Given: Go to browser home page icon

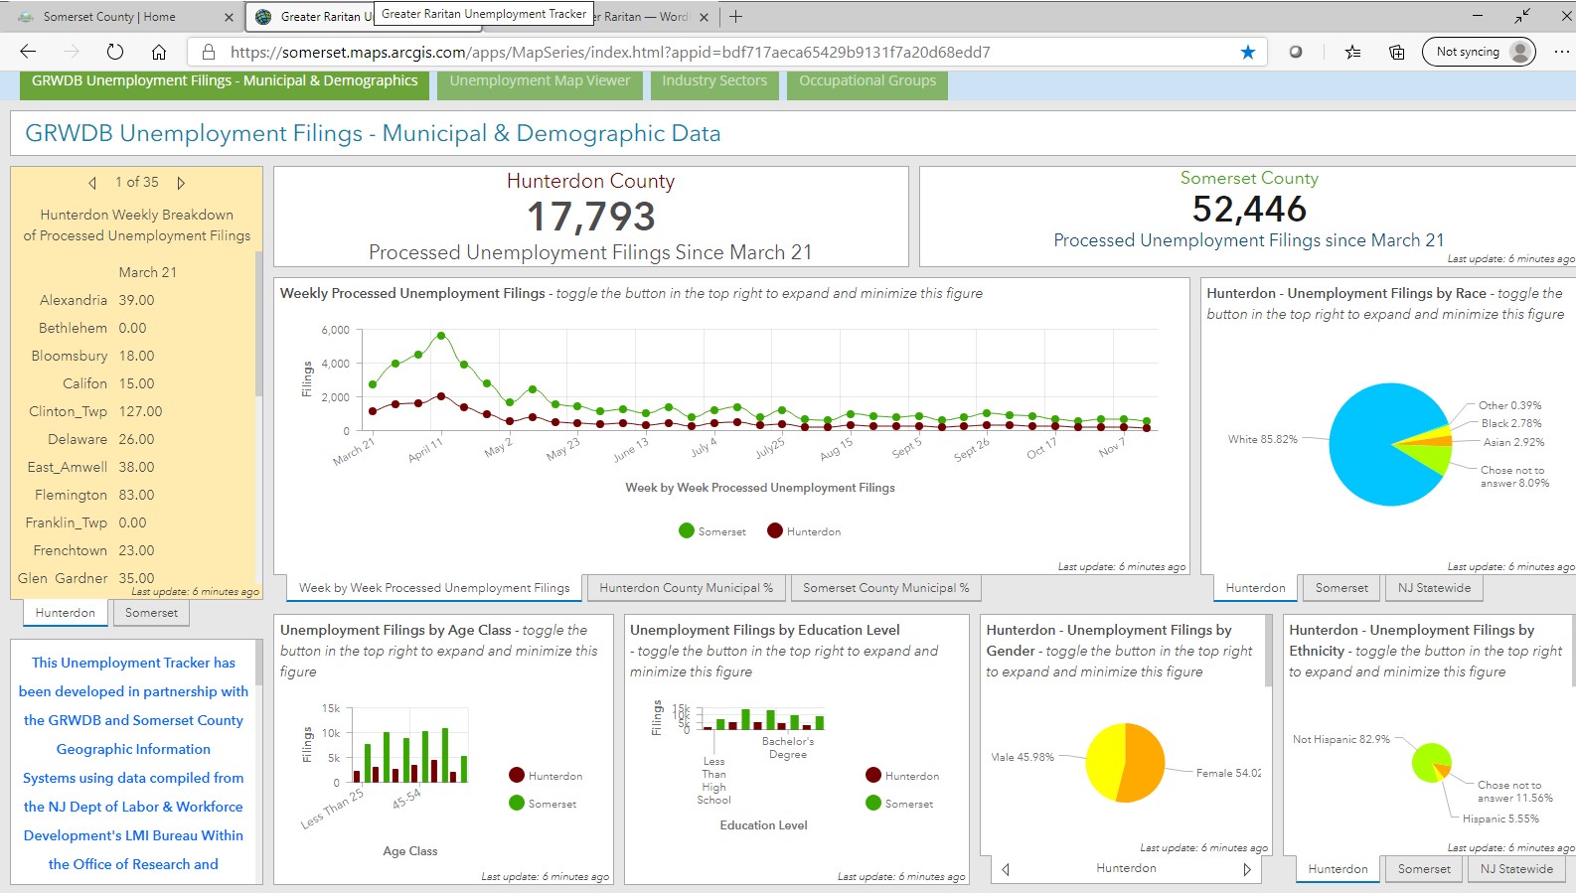Looking at the screenshot, I should point(159,52).
